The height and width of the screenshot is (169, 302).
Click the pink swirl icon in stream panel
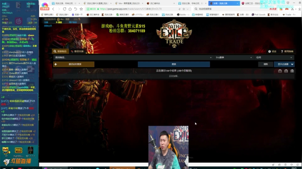19,21
